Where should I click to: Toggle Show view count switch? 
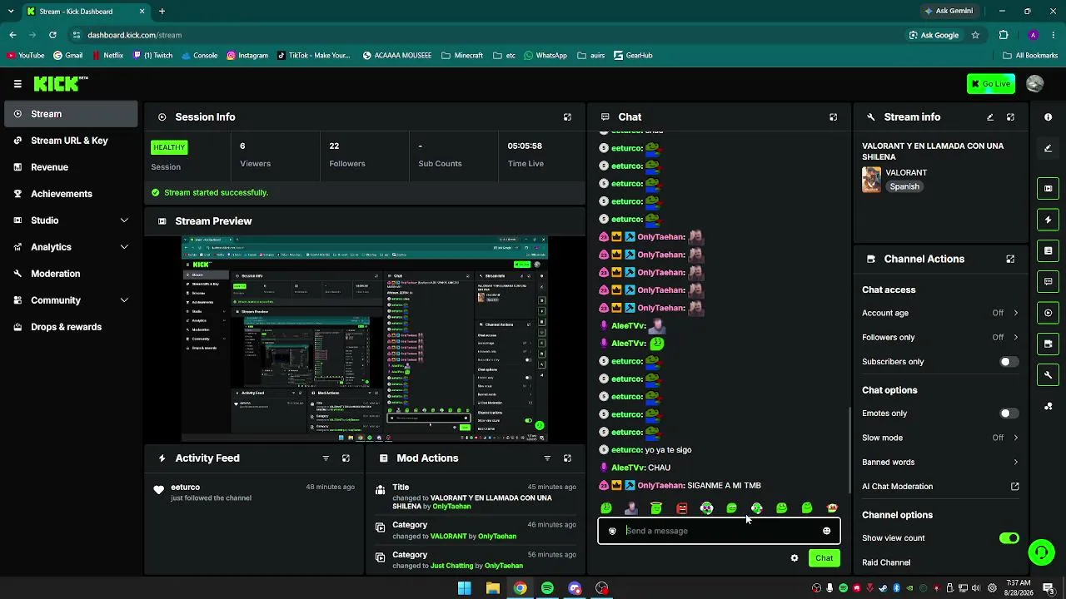[1009, 538]
